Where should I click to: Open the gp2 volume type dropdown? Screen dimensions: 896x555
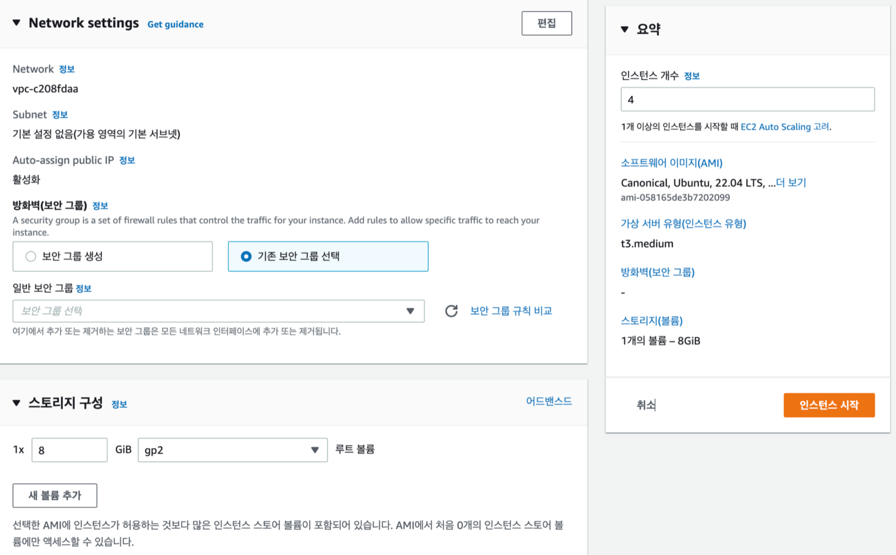pyautogui.click(x=232, y=450)
